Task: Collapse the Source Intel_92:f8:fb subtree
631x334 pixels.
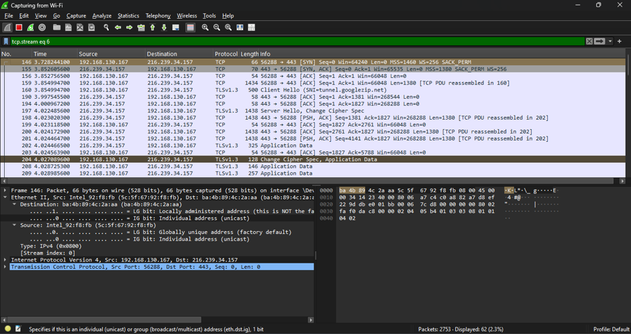Action: click(15, 225)
